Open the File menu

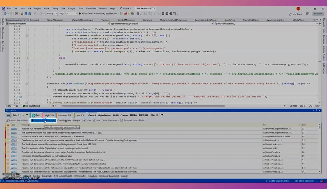[9, 9]
